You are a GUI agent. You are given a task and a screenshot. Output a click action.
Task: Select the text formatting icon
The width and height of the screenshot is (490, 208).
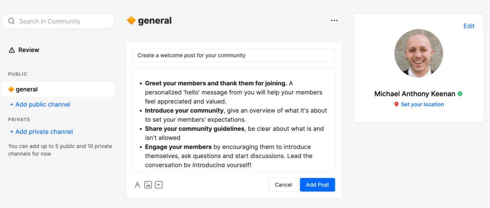tap(137, 185)
